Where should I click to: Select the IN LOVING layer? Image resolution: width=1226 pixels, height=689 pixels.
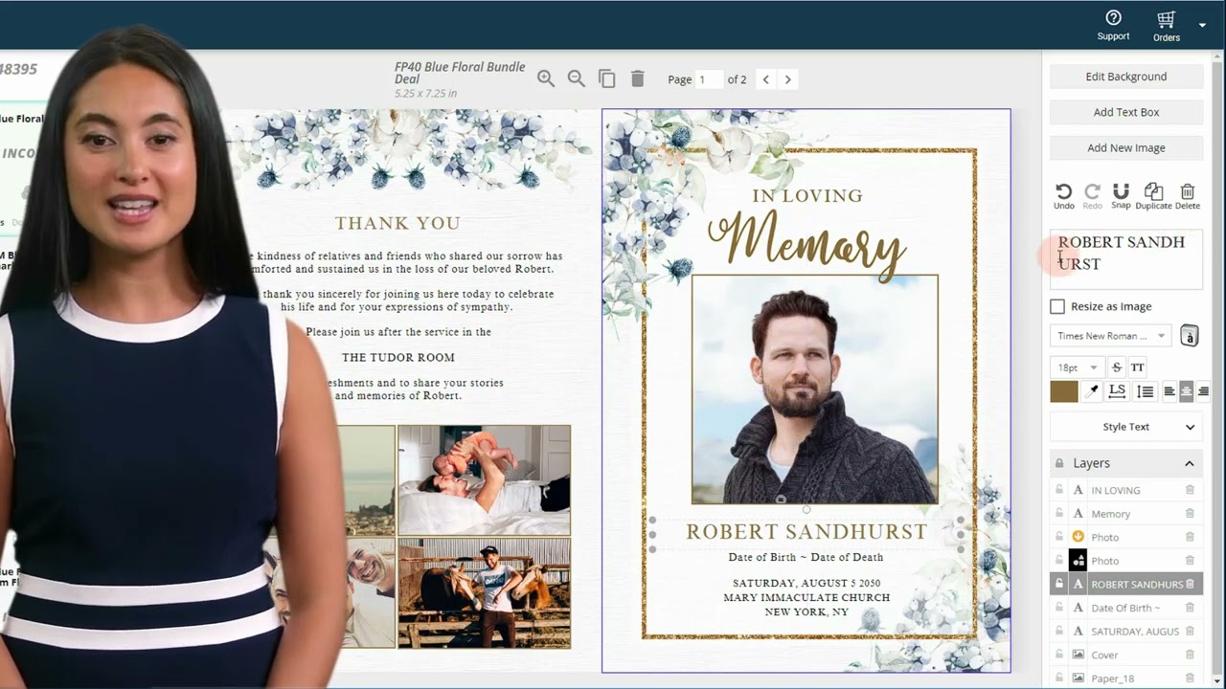pos(1116,490)
